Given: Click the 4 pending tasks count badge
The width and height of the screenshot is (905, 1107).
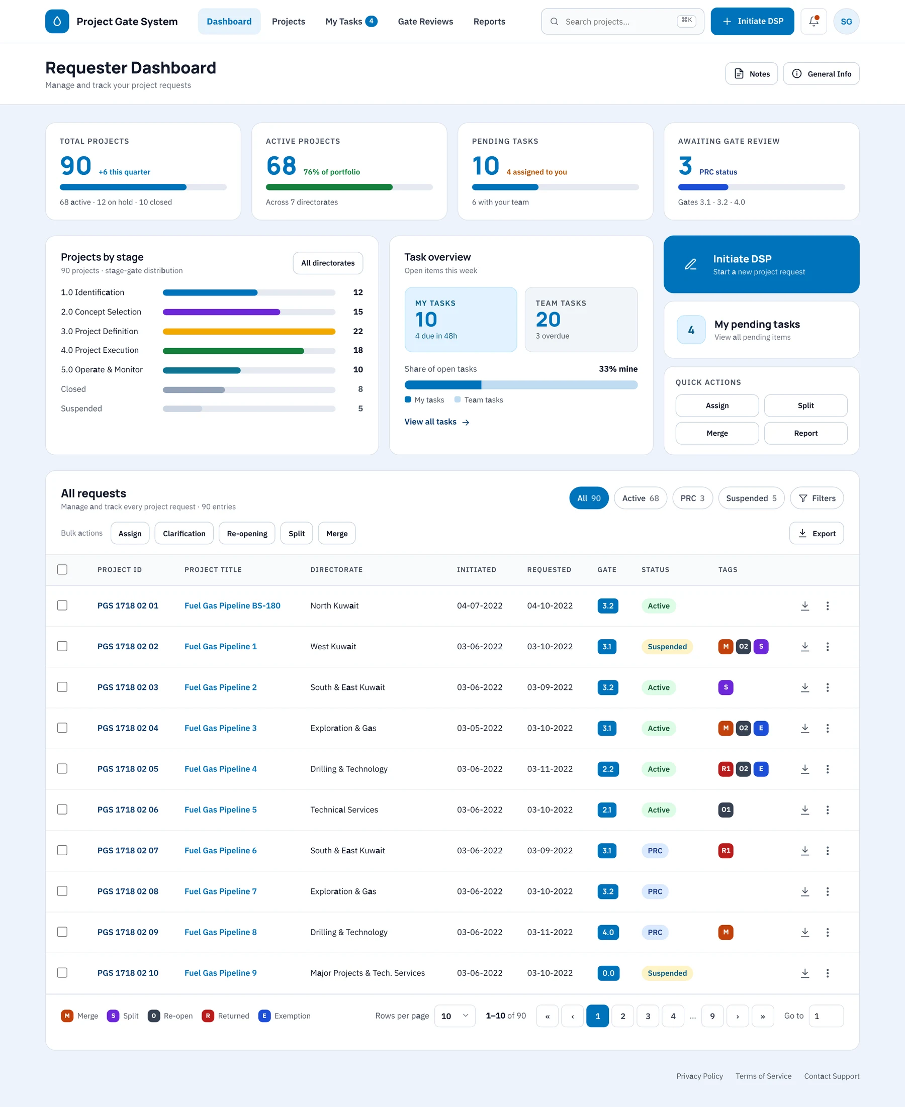Looking at the screenshot, I should 691,330.
